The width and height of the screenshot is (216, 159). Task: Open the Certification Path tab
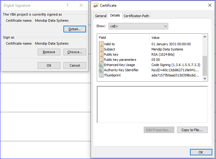136,16
